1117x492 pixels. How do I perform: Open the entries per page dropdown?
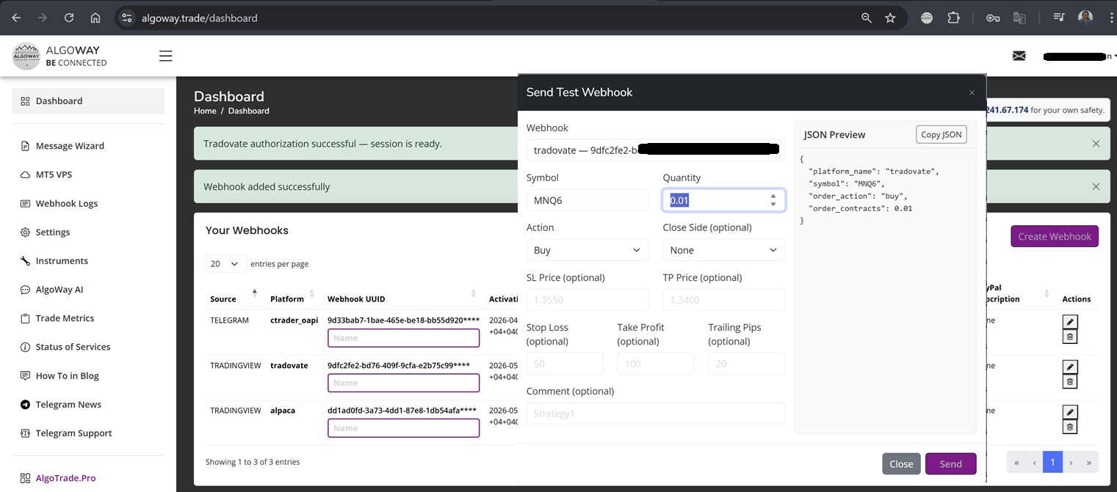[x=225, y=264]
